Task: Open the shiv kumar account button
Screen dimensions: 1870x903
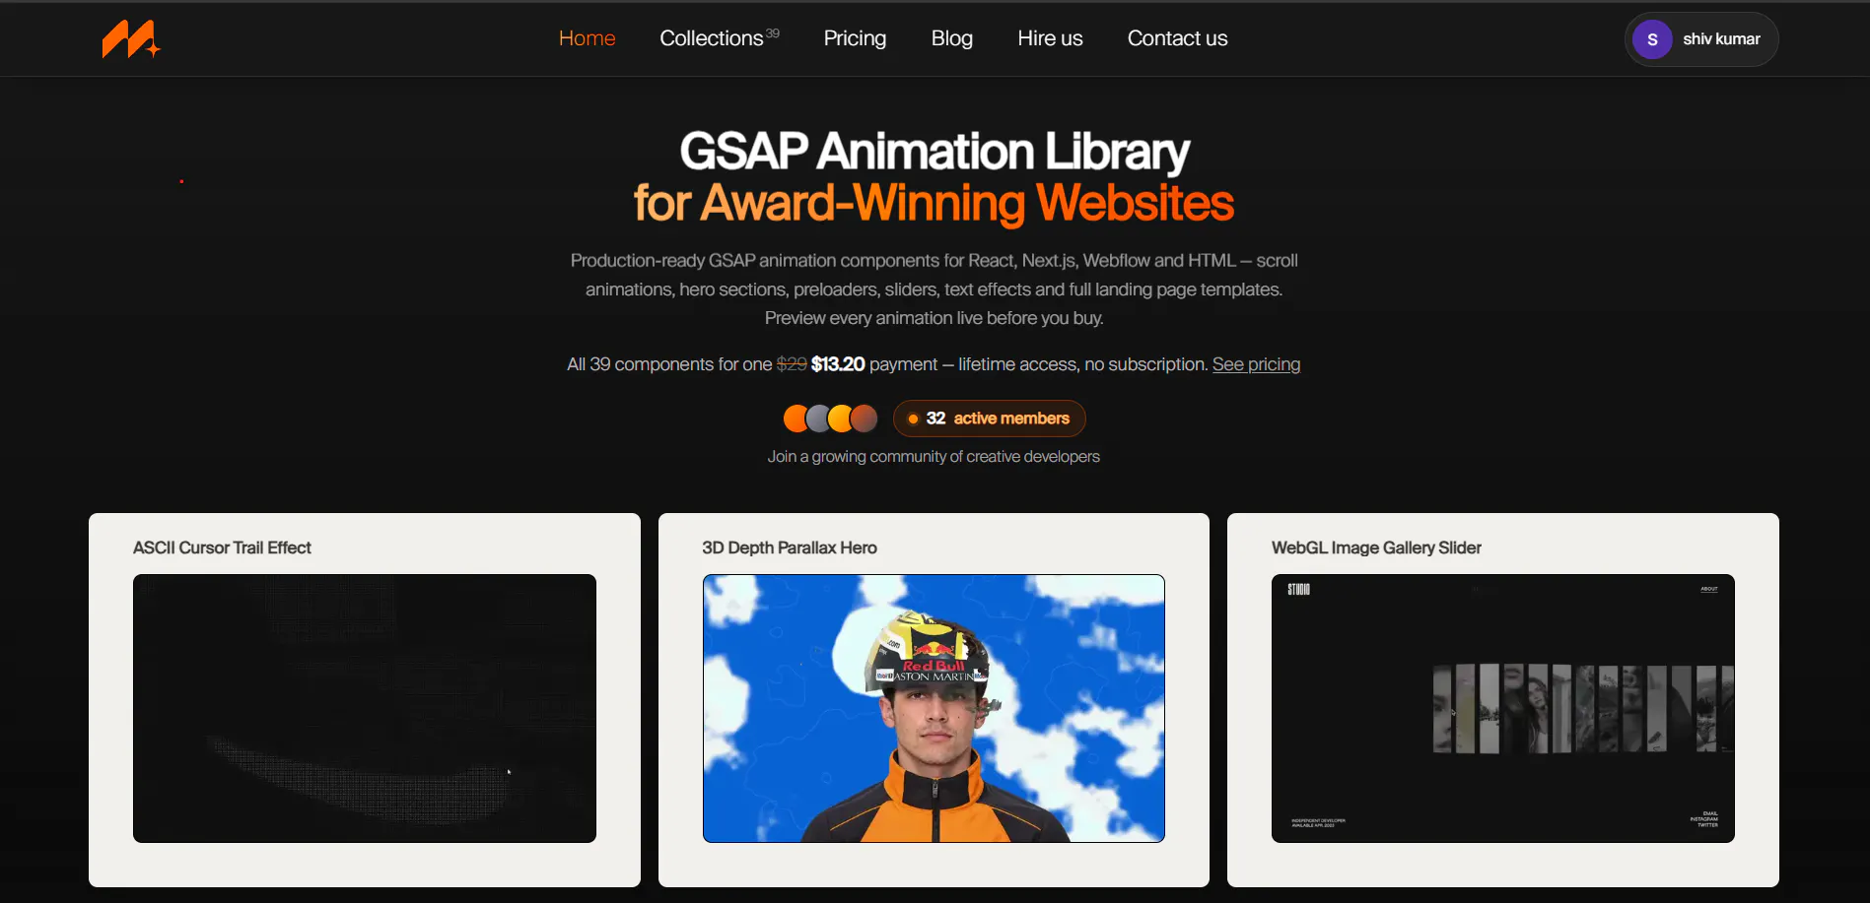Action: (x=1700, y=39)
